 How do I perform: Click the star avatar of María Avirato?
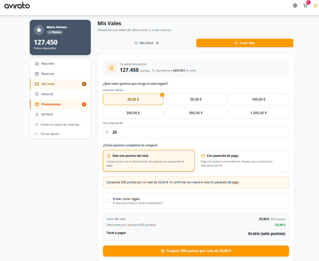tap(39, 30)
